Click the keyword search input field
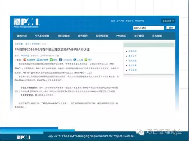 pos(149,28)
